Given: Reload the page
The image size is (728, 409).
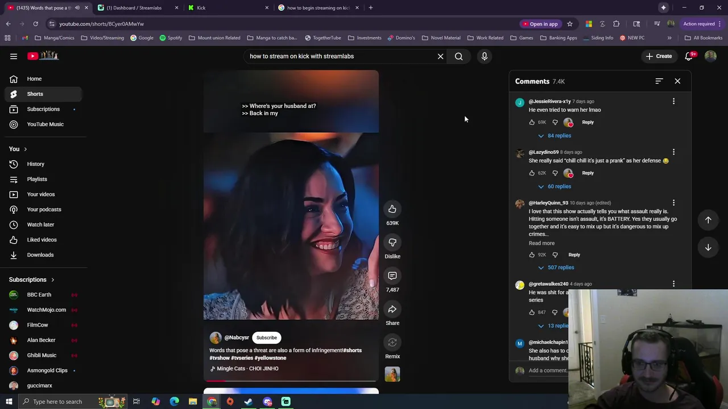Looking at the screenshot, I should click(35, 24).
